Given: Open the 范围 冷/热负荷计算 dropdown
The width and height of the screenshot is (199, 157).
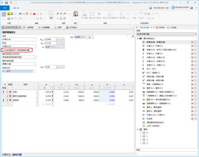Looking at the screenshot, I should pos(196,34).
